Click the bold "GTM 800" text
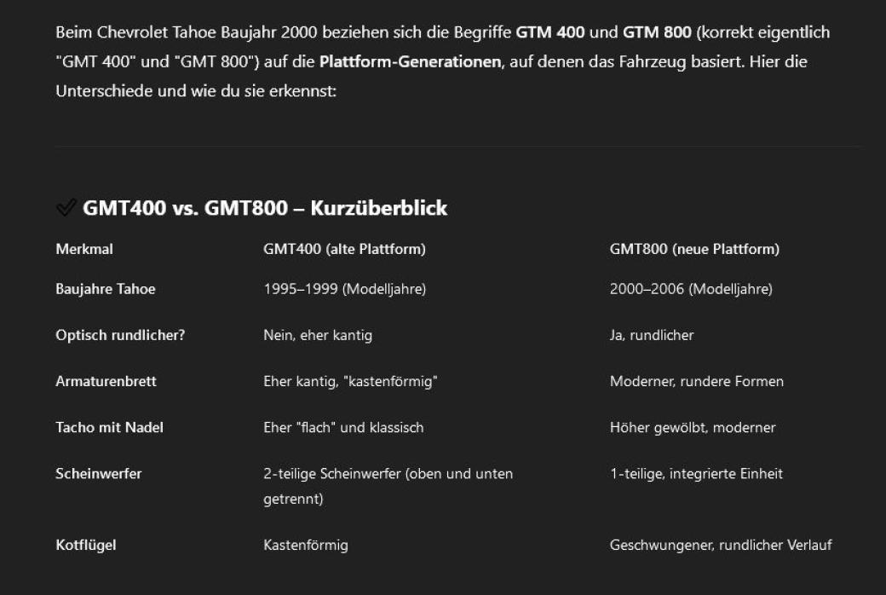The width and height of the screenshot is (886, 595). point(657,32)
